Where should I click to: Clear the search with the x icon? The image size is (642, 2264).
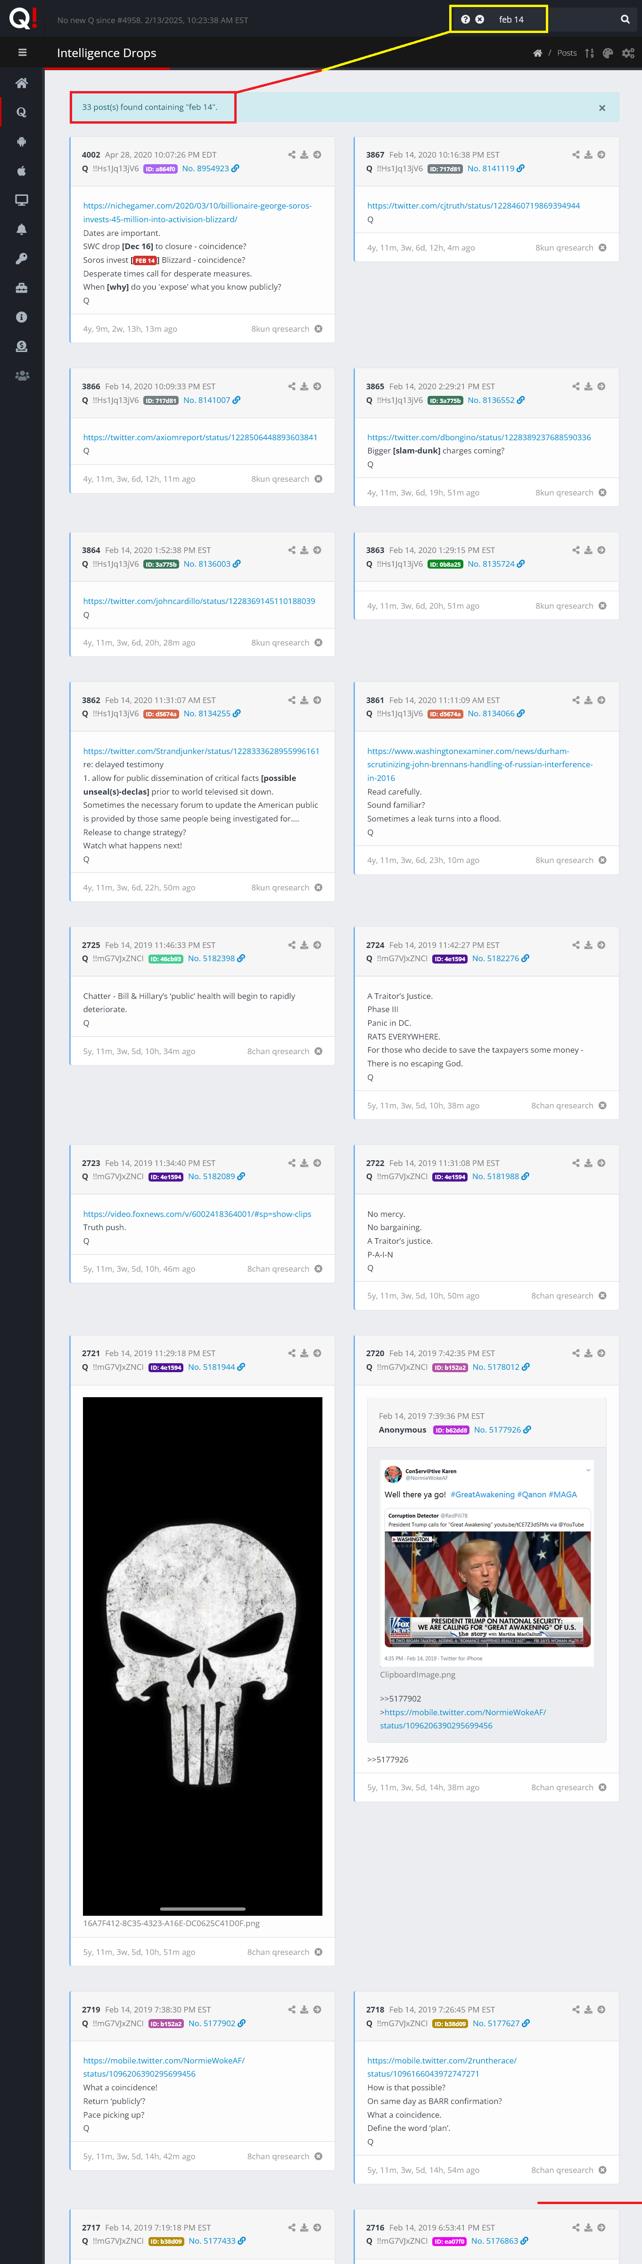click(479, 19)
